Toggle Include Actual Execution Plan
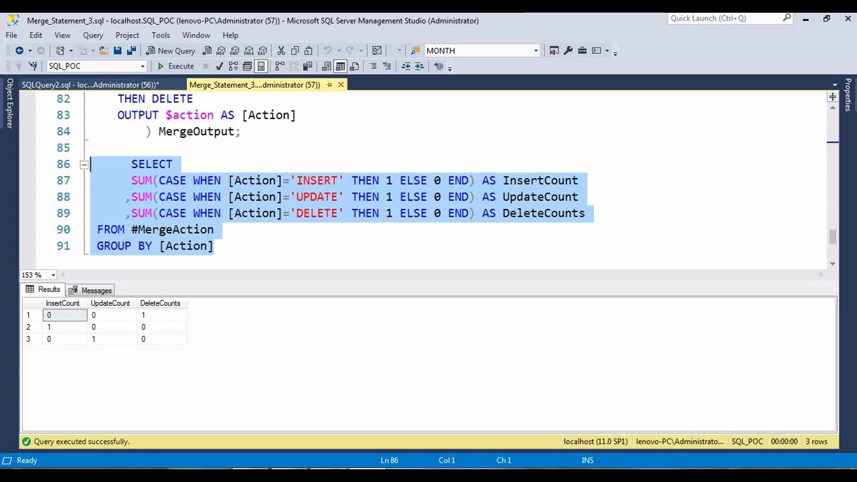The height and width of the screenshot is (482, 857). click(280, 66)
